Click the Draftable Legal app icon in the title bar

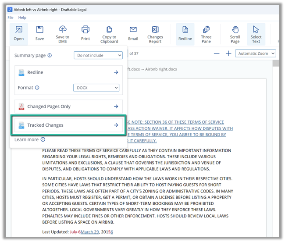coord(10,10)
